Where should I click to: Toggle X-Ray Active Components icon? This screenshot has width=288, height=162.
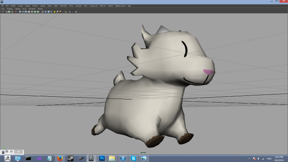tap(73, 12)
